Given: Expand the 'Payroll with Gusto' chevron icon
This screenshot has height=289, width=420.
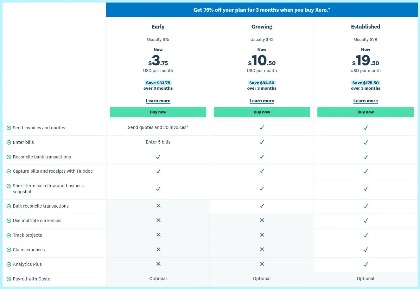Looking at the screenshot, I should coord(9,279).
